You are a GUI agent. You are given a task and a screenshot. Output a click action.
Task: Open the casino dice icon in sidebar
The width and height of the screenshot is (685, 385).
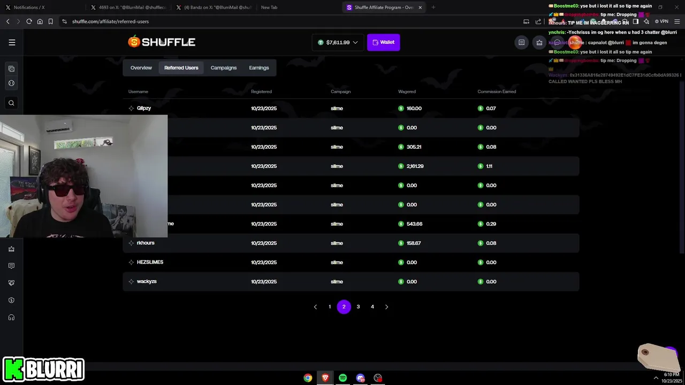pos(11,69)
